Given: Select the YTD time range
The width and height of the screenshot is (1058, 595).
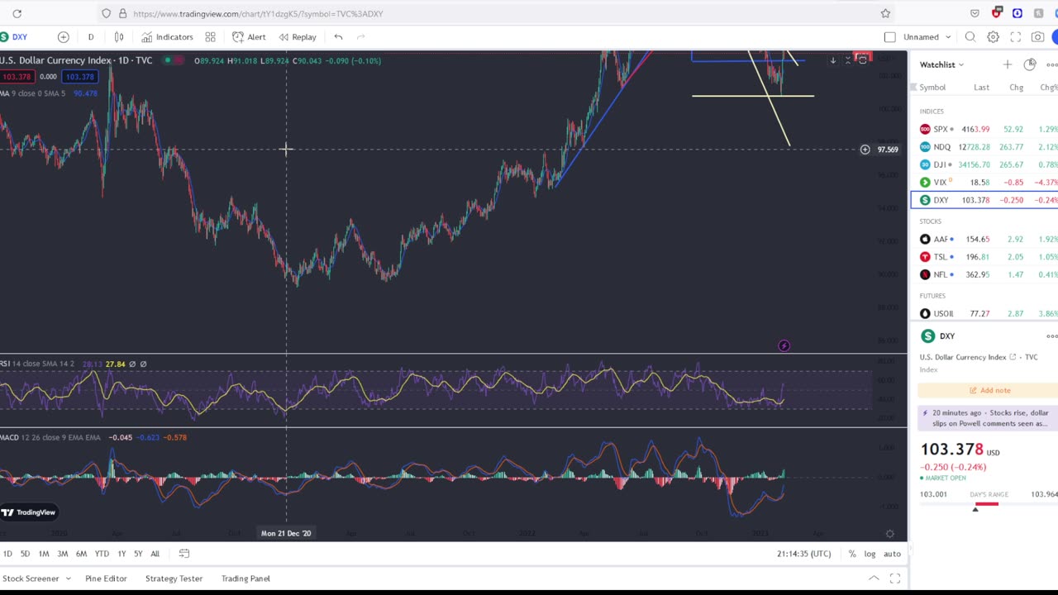Looking at the screenshot, I should point(102,554).
